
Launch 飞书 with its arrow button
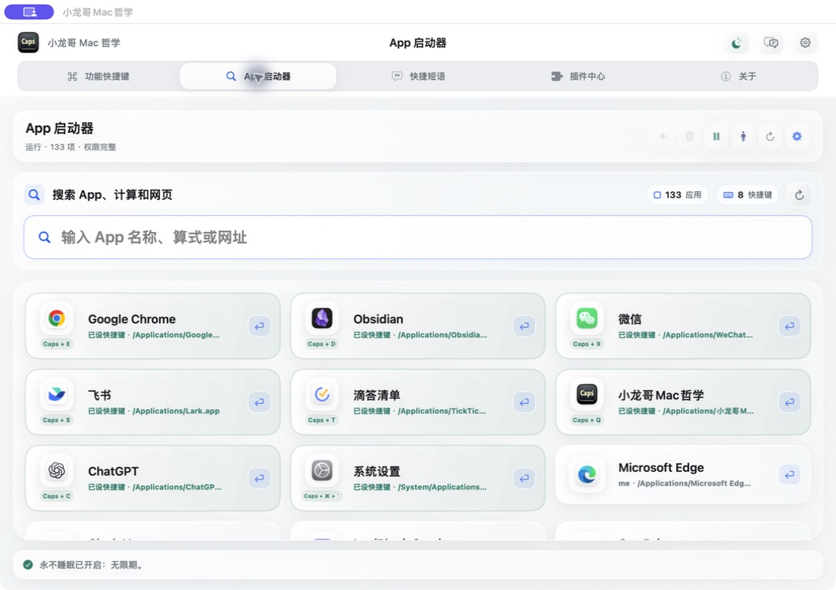tap(259, 402)
